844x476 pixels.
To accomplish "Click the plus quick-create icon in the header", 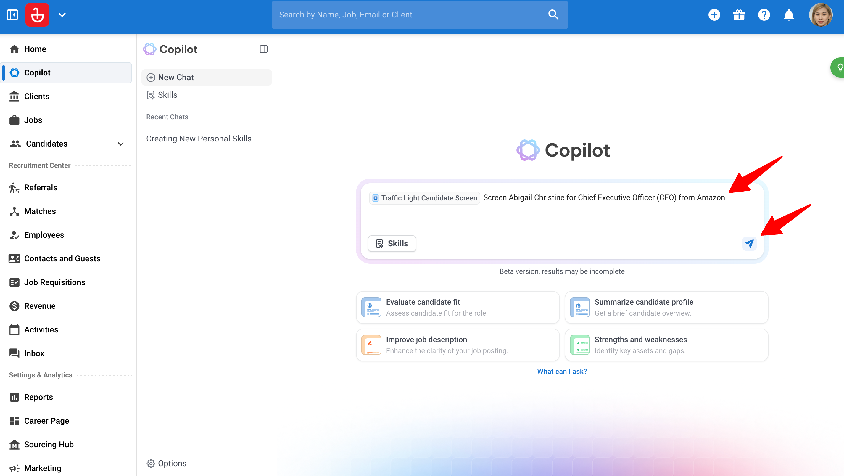I will 714,15.
